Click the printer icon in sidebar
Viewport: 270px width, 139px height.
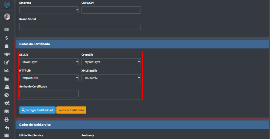point(7,120)
